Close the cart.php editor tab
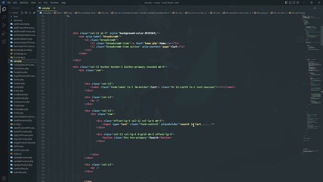 (x=55, y=8)
